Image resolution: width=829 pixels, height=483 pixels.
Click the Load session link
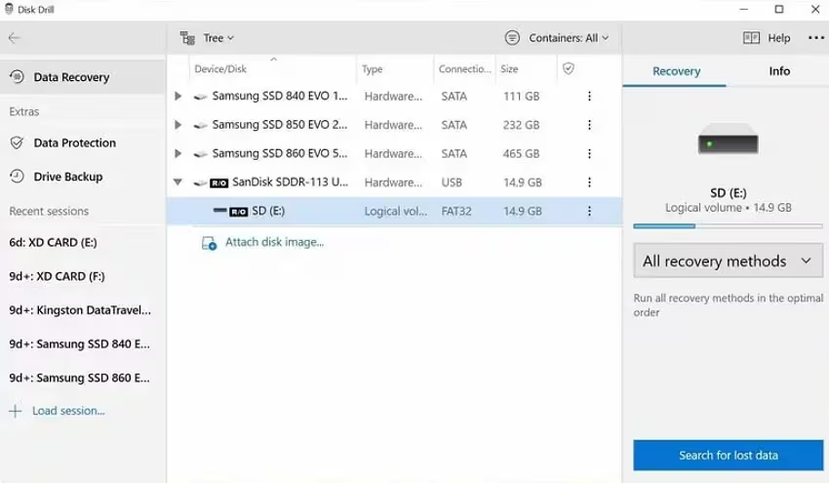(68, 411)
